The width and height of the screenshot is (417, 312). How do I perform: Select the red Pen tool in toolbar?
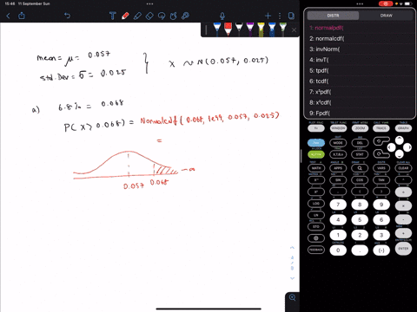125,16
